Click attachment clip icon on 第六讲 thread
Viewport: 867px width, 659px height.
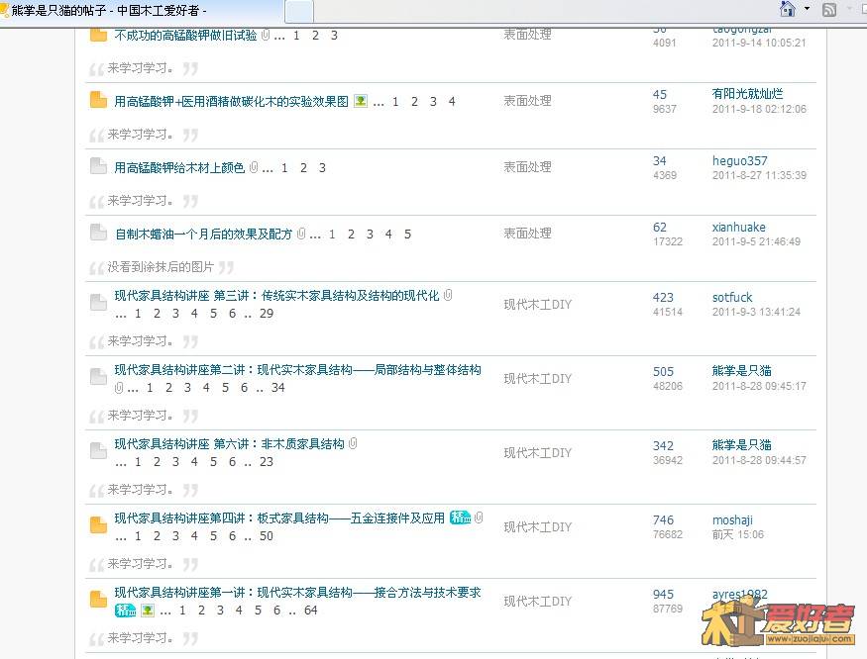[x=353, y=443]
